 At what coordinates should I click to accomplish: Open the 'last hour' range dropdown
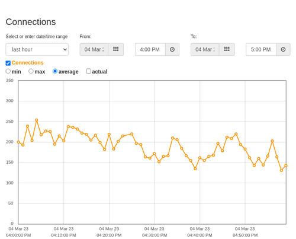pyautogui.click(x=37, y=49)
